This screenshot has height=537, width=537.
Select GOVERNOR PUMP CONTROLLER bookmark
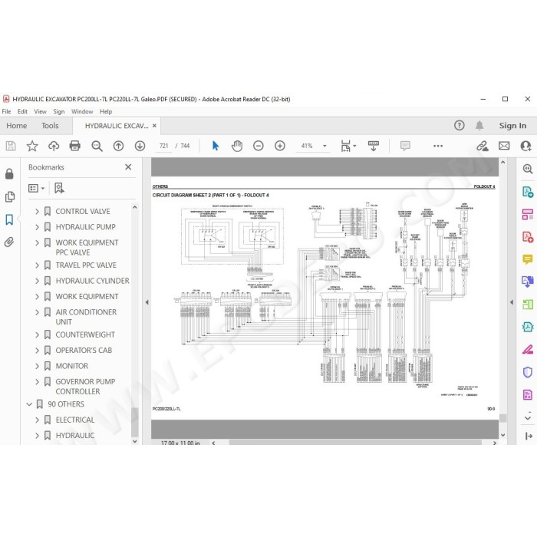85,387
